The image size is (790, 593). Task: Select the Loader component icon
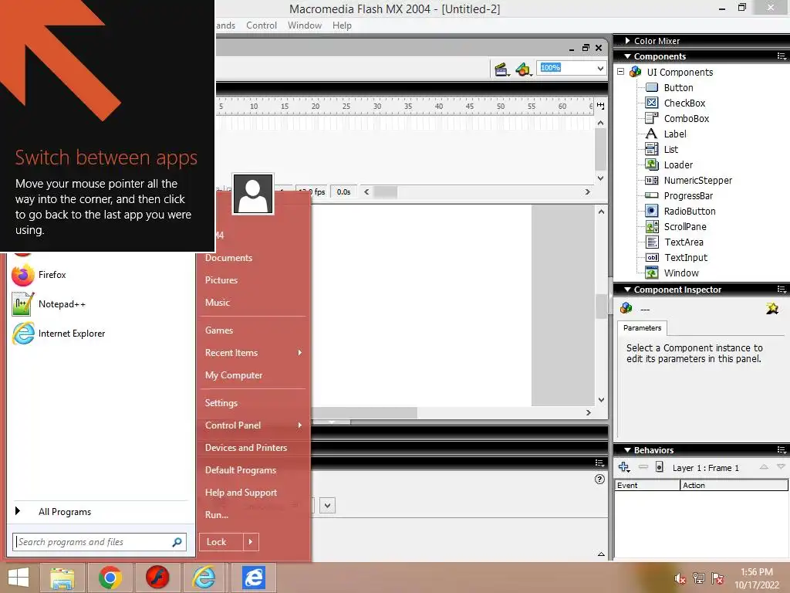[x=651, y=164]
